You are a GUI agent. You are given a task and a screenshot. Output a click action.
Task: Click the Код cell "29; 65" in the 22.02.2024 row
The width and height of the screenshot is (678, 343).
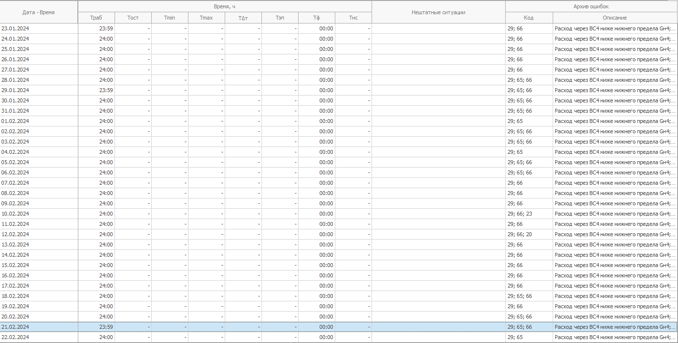coord(529,337)
